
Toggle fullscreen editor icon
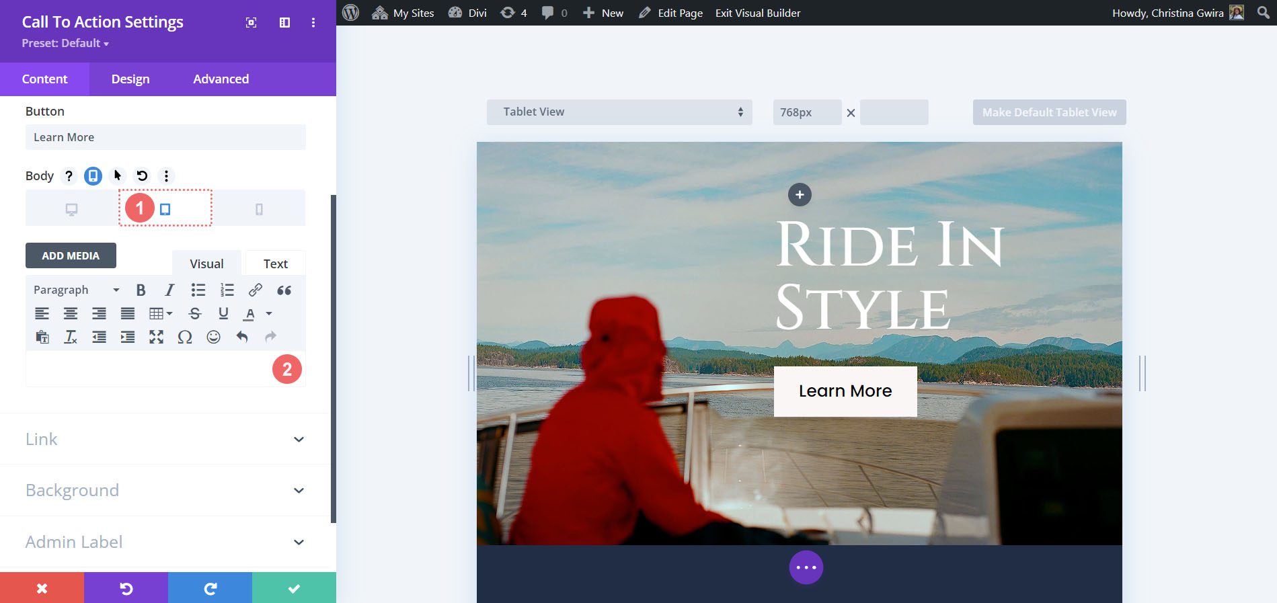point(156,337)
